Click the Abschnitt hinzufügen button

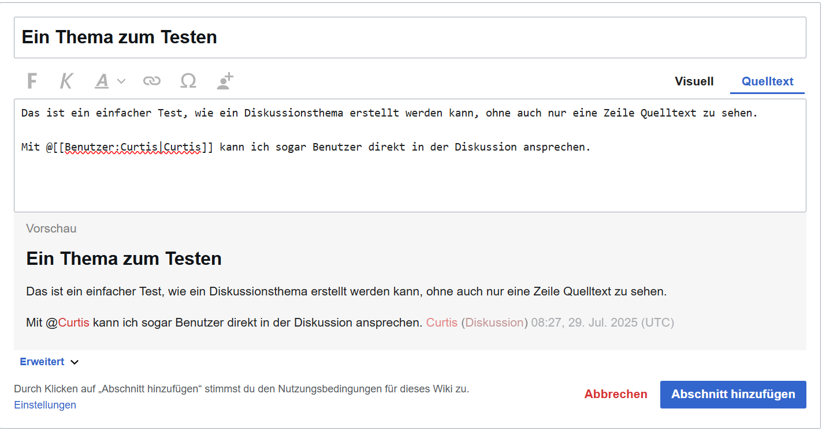[732, 395]
